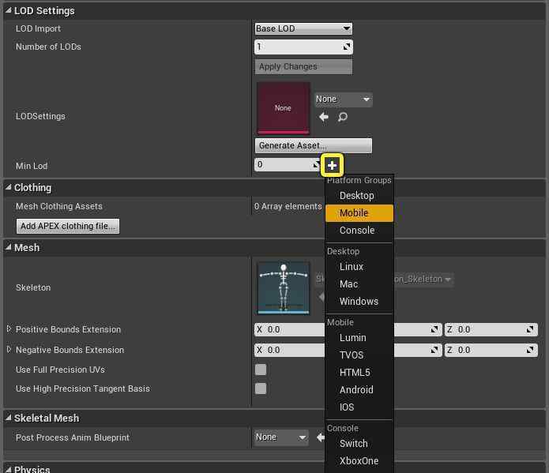Enable Use Full Precision UVs checkbox
Viewport: 549px width, 473px height.
pos(261,370)
